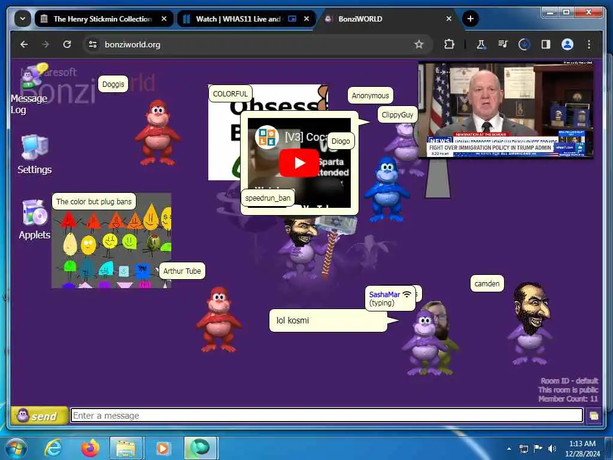Play the embedded YouTube video
Screen dimensions: 613x460
pyautogui.click(x=299, y=163)
